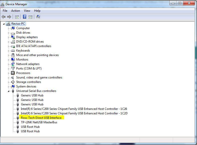The width and height of the screenshot is (197, 145).
Task: Click the flavius-PC computer icon
Action: (8, 24)
